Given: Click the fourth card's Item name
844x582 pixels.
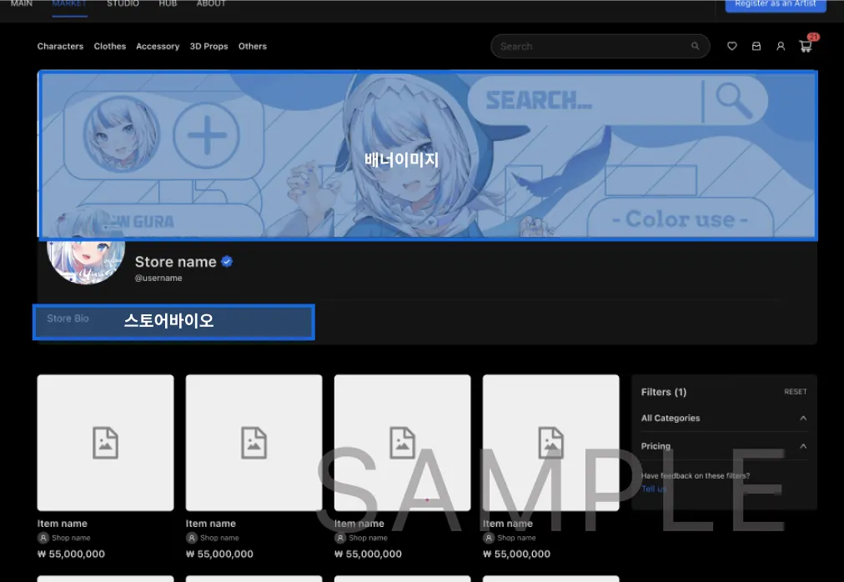Looking at the screenshot, I should pyautogui.click(x=508, y=524).
